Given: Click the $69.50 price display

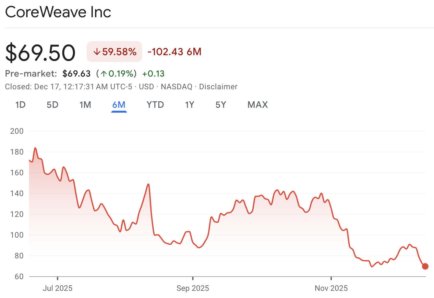Looking at the screenshot, I should [x=40, y=52].
